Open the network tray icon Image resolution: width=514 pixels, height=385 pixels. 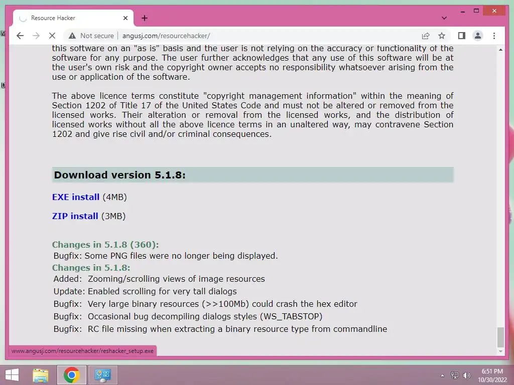[x=454, y=375]
